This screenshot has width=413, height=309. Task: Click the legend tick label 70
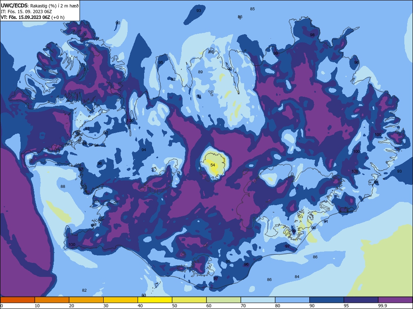(243, 306)
